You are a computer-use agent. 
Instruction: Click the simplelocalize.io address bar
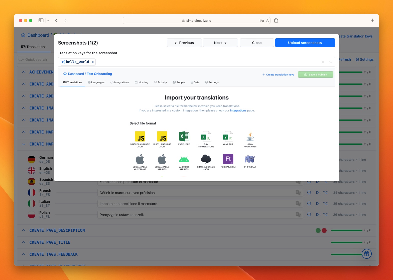pyautogui.click(x=197, y=20)
